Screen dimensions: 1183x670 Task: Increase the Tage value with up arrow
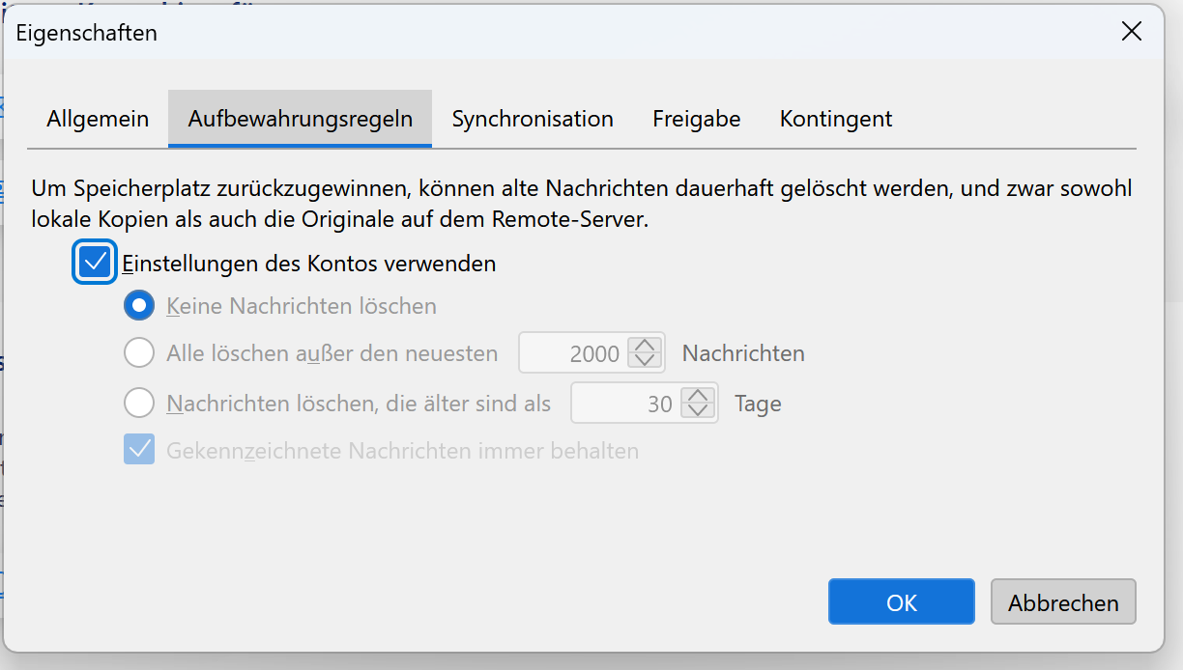point(697,396)
